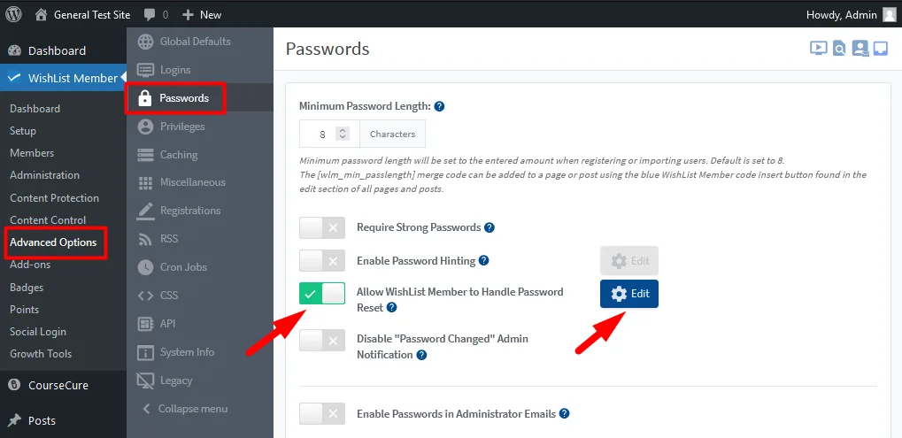Open WishList Member Dashboard submenu

[x=35, y=109]
